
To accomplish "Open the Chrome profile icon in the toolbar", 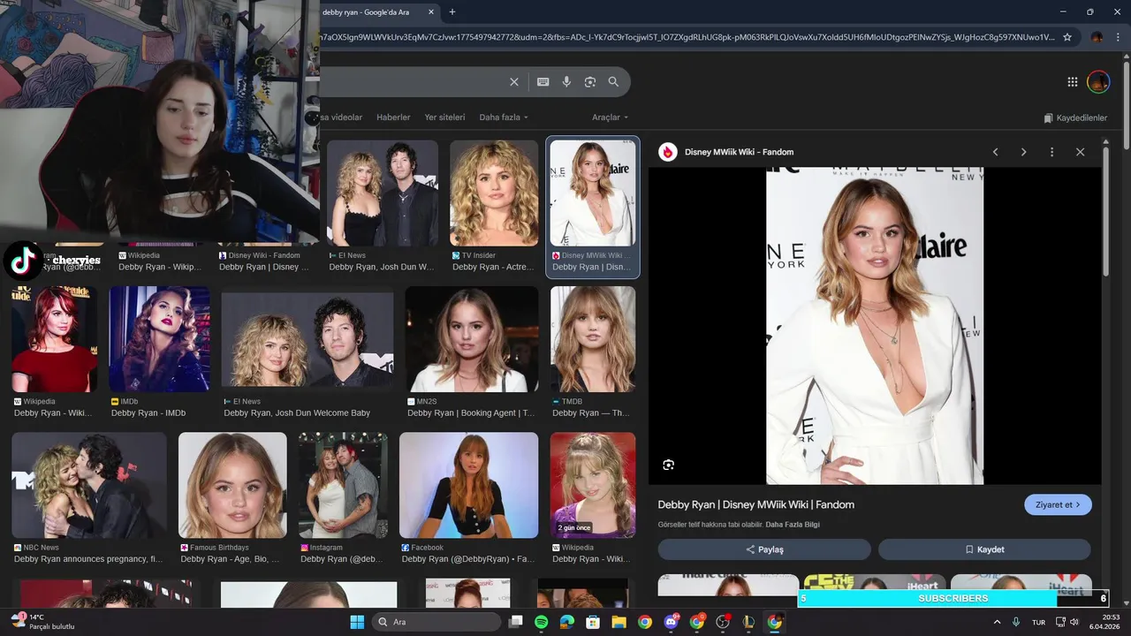I will click(x=1097, y=37).
